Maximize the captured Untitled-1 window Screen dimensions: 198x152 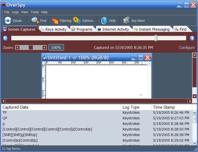140,58
